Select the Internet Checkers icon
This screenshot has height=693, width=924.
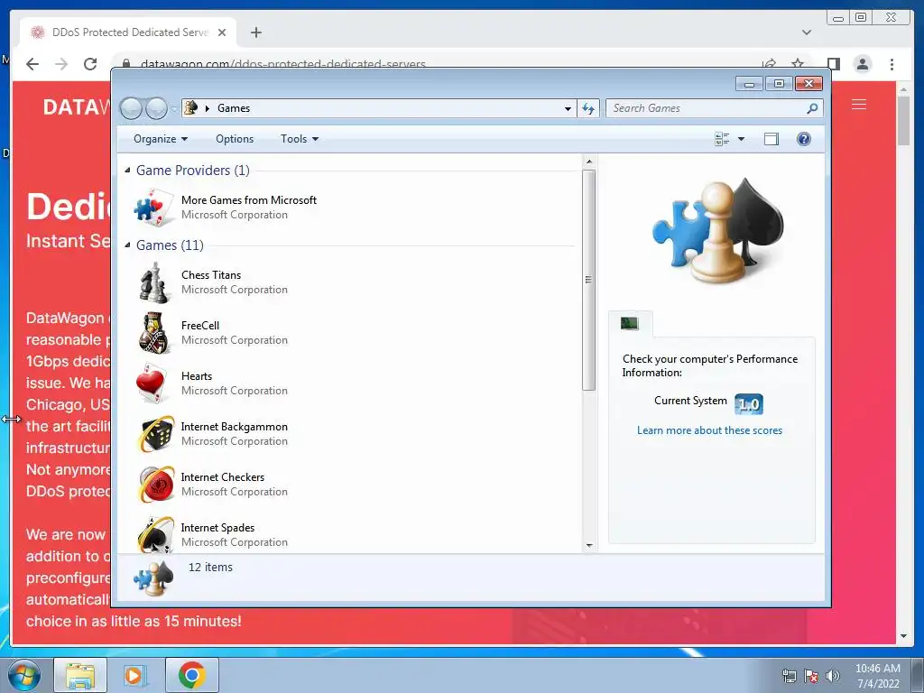click(x=155, y=485)
